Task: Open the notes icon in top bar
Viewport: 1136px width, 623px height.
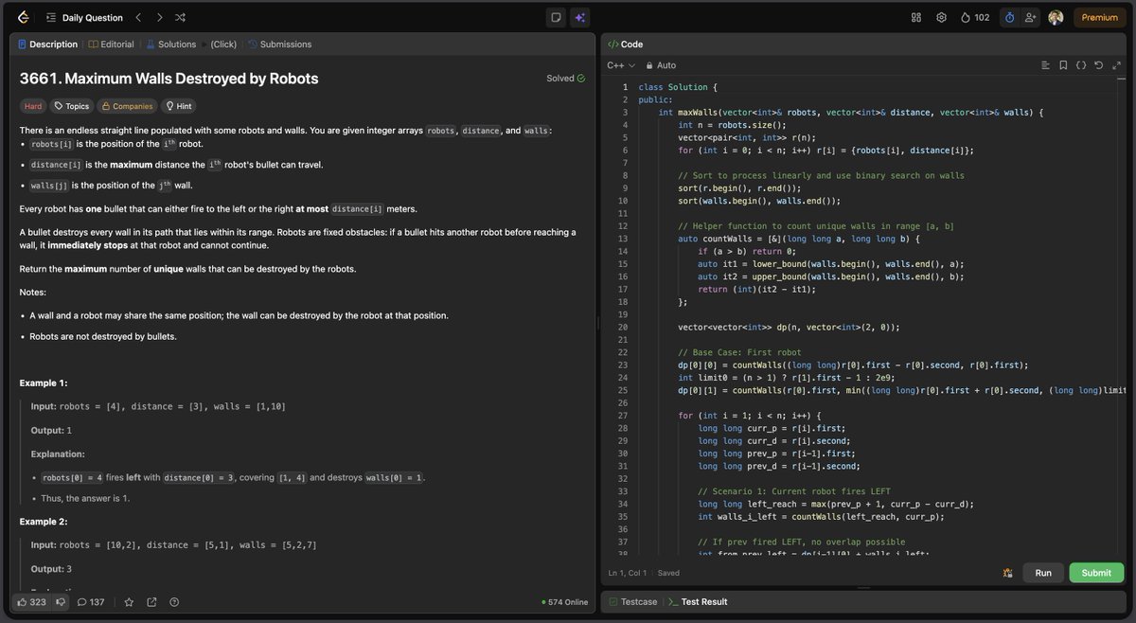Action: [x=556, y=17]
